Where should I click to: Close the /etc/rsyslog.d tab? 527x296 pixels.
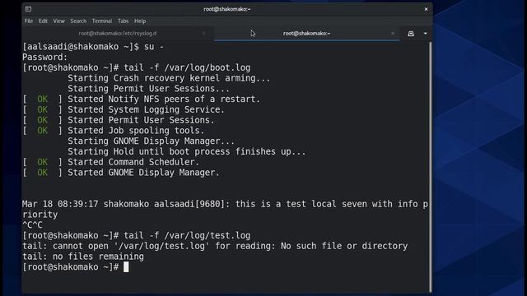(x=203, y=33)
